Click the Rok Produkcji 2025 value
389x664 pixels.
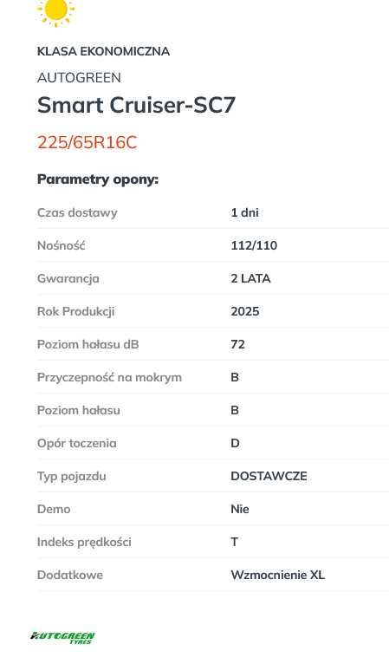coord(245,312)
